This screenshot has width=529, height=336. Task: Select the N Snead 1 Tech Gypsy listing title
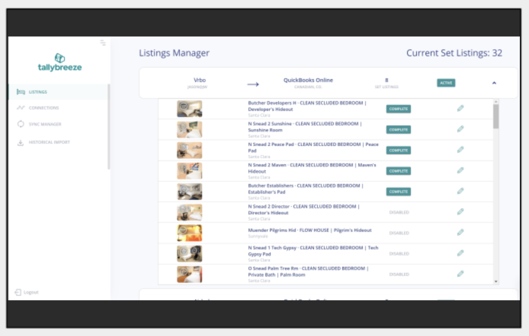click(x=313, y=251)
